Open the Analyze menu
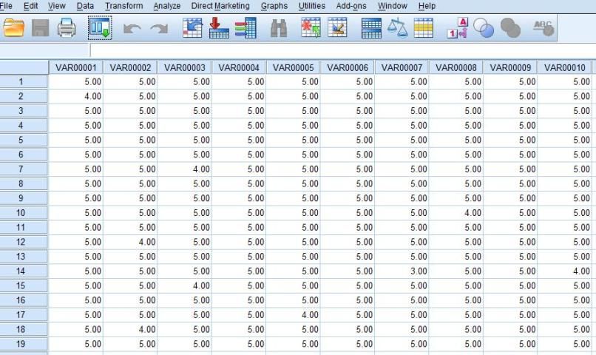The height and width of the screenshot is (355, 596). [x=166, y=6]
